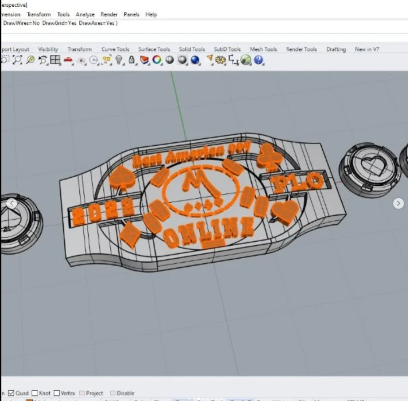Open the New in V7 tab
408x401 pixels.
point(367,49)
